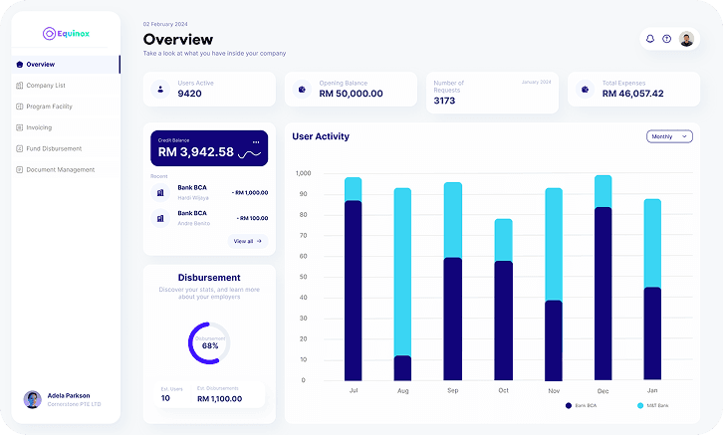Screen dimensions: 723x435
Task: Click the Adela Parkson user profile
Action: (64, 398)
